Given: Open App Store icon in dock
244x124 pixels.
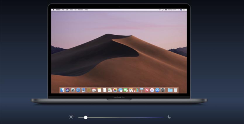Looking at the screenshot, I should 157,90.
